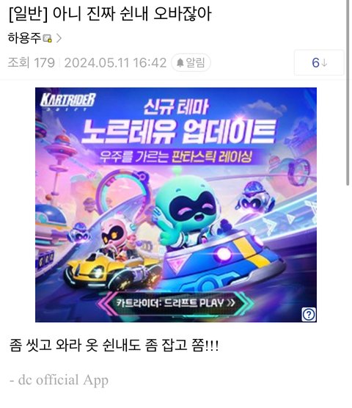Click the dc official App signature text
Image resolution: width=352 pixels, height=408 pixels.
pyautogui.click(x=59, y=380)
